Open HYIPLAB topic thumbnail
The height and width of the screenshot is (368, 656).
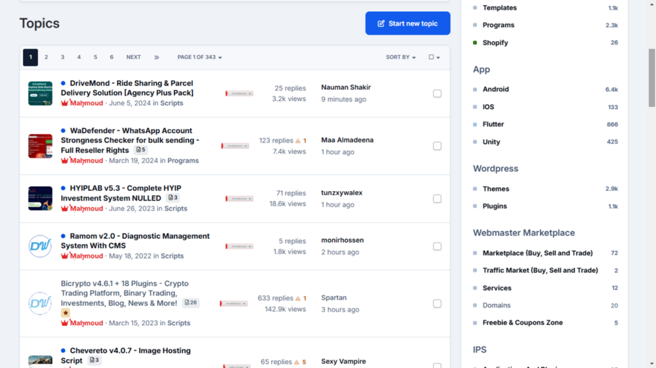tap(40, 198)
